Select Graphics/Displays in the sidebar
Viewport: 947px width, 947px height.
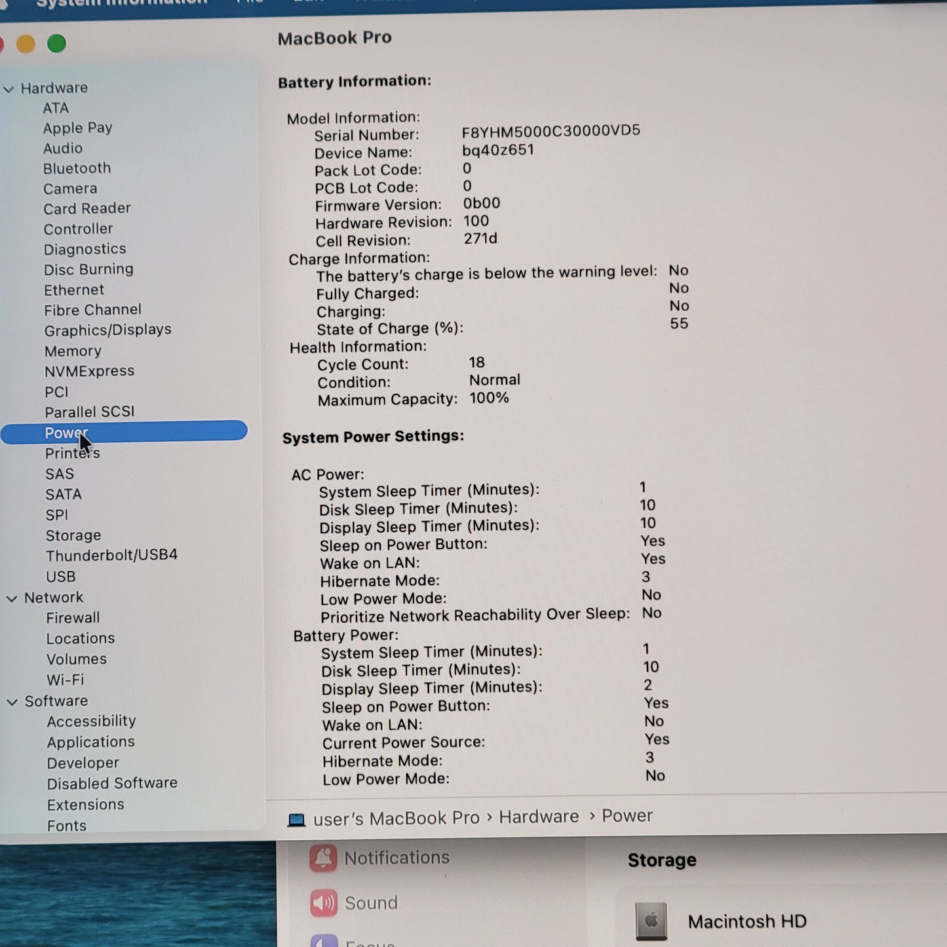pos(107,330)
